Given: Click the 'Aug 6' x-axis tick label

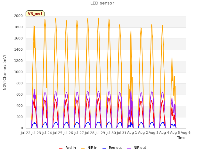Looking at the screenshot, I should pos(185,133).
